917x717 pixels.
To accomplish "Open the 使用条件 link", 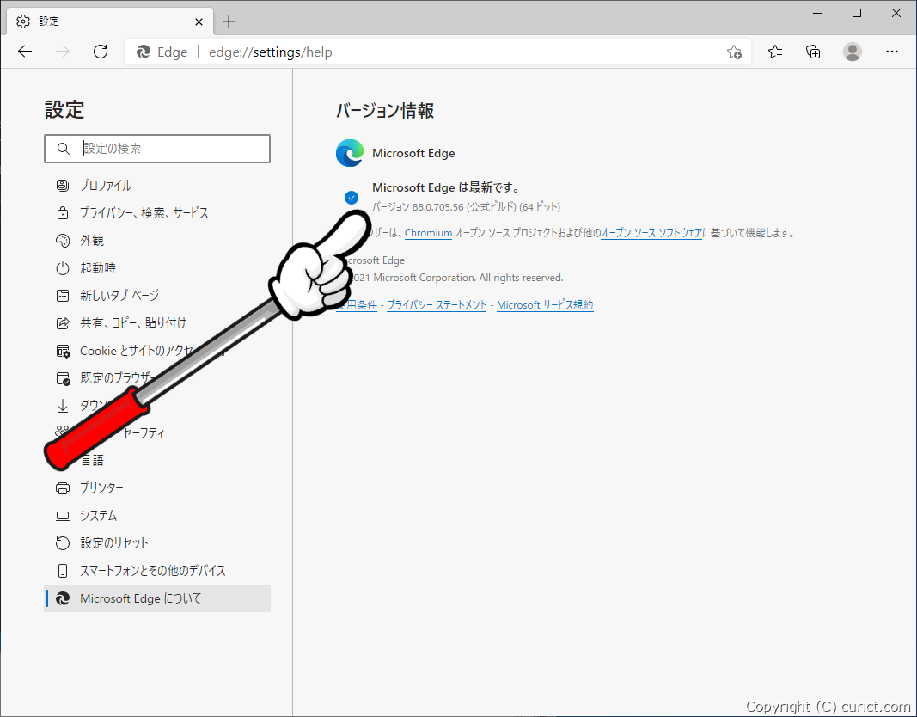I will [x=357, y=304].
